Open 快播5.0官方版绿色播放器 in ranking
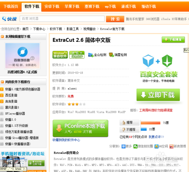Image resolution: width=189 pixels, height=172 pixels. pos(23,89)
